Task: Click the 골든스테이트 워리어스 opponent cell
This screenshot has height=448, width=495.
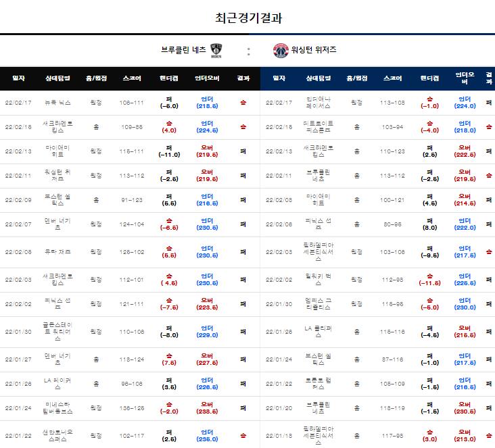Action: (57, 332)
